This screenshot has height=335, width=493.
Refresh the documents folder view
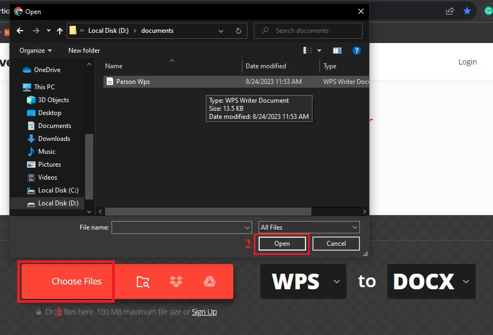click(x=238, y=31)
